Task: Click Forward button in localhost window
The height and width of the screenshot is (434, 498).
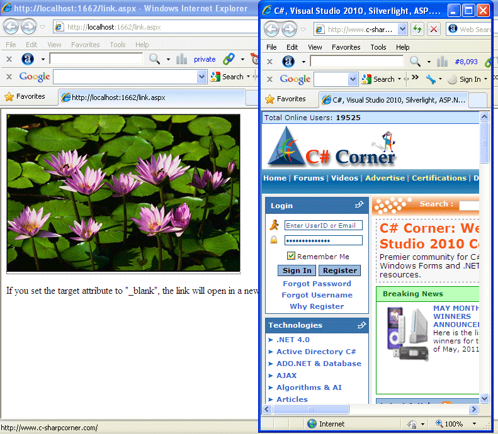Action: click(x=28, y=27)
